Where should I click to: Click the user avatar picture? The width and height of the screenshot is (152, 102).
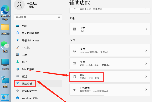point(19,5)
